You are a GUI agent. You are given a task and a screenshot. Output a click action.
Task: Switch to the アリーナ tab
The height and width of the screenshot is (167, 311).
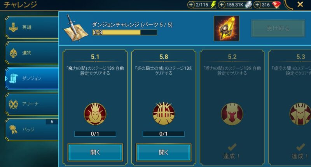(x=32, y=104)
